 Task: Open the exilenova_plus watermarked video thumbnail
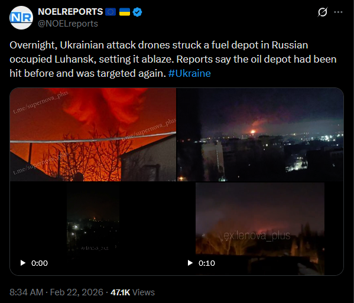click(260, 229)
